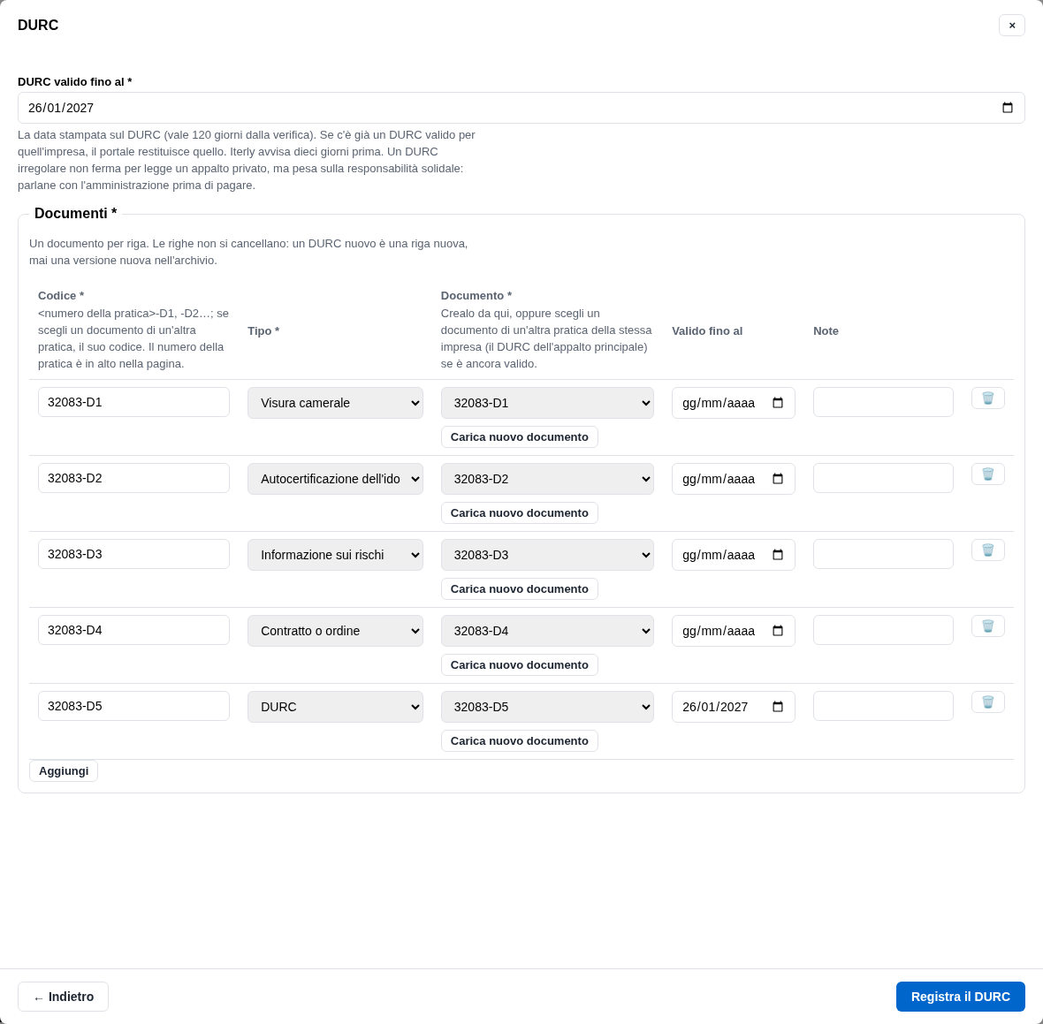Expand the Informazione sui rischi type selector

[x=335, y=555]
